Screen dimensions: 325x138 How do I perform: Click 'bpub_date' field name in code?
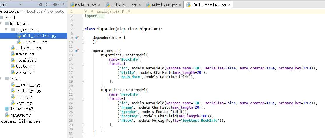click(131, 77)
